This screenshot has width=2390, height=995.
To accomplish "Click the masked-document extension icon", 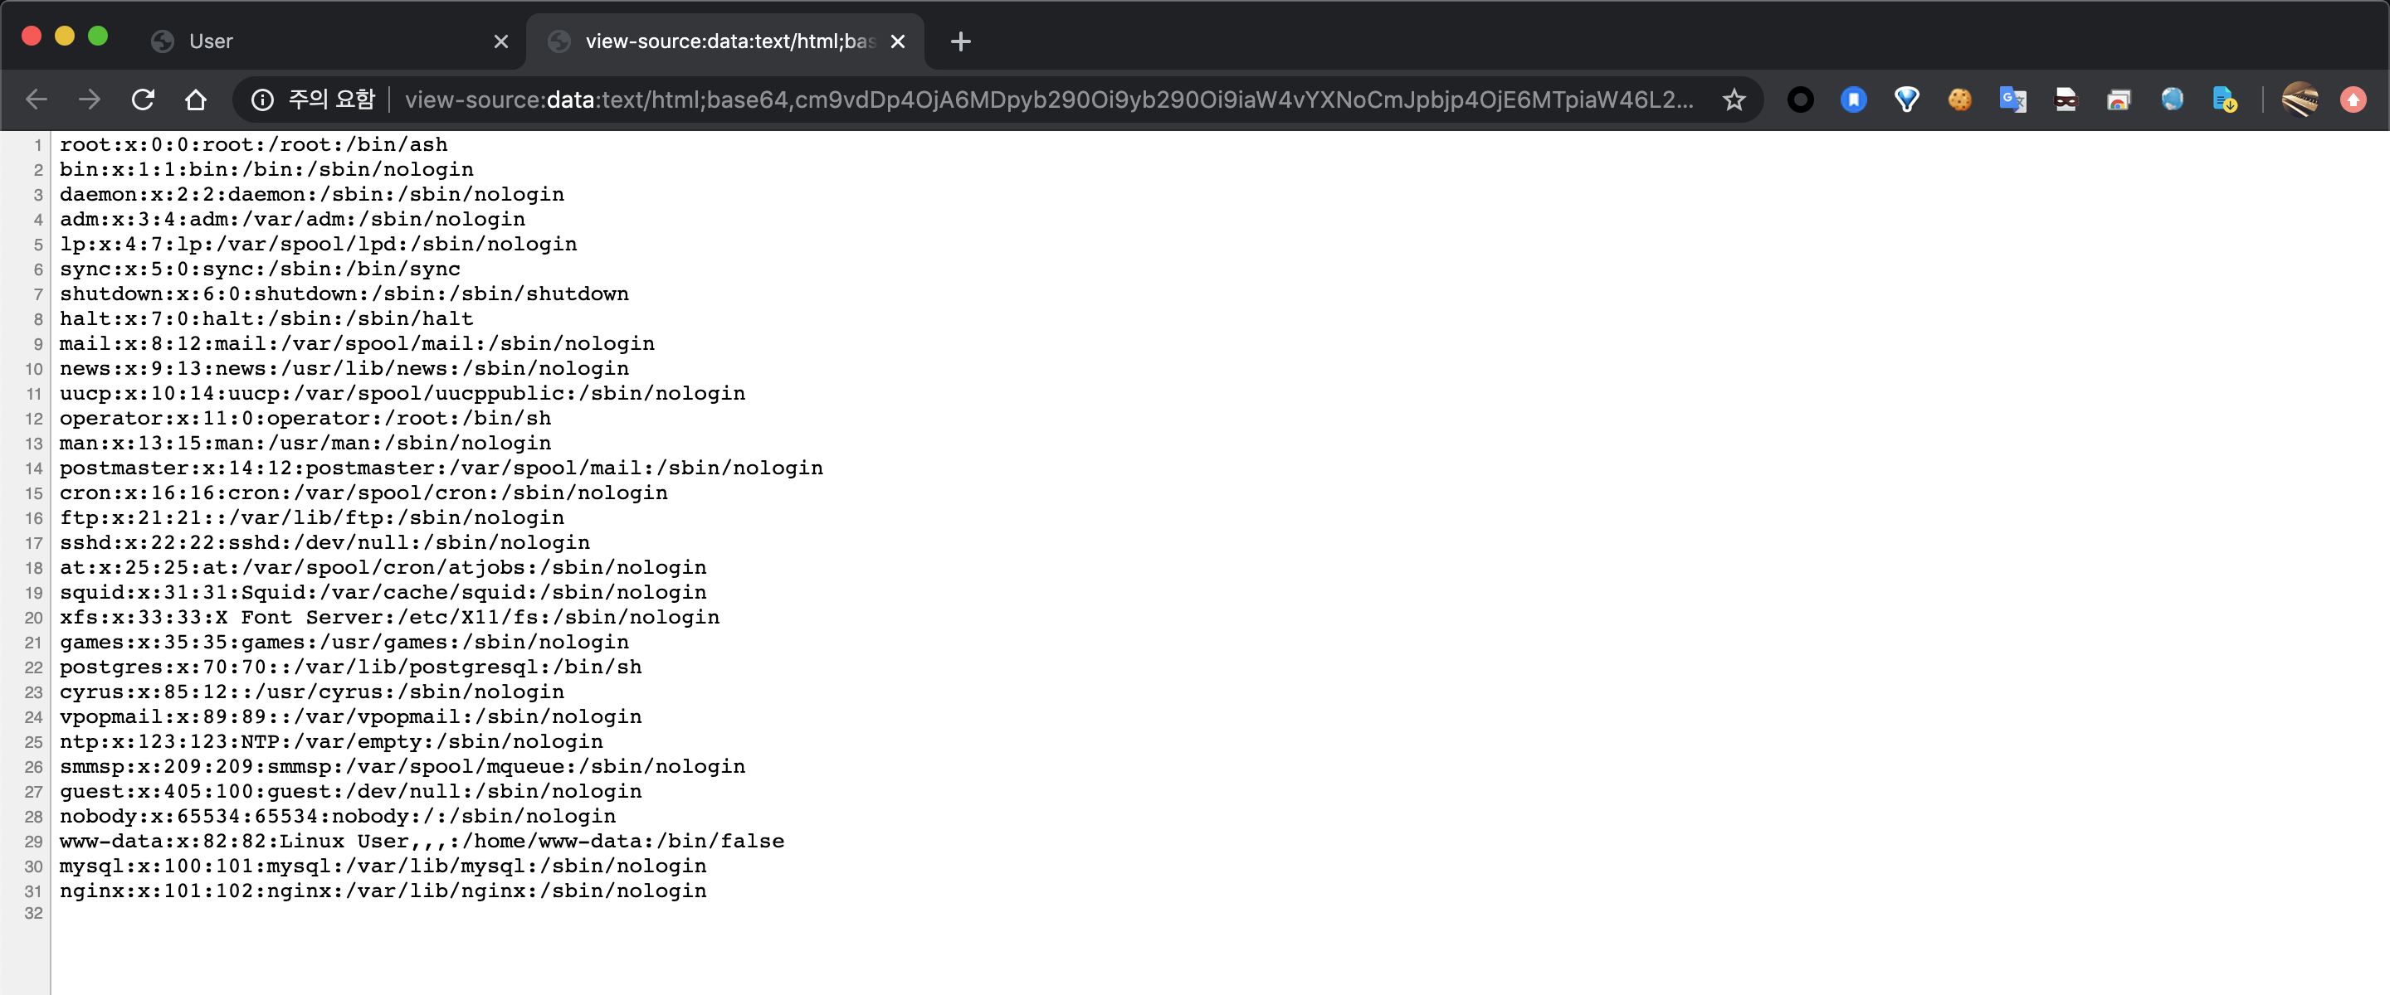I will (x=2066, y=99).
